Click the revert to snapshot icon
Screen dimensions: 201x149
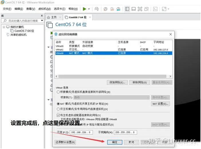(111, 9)
